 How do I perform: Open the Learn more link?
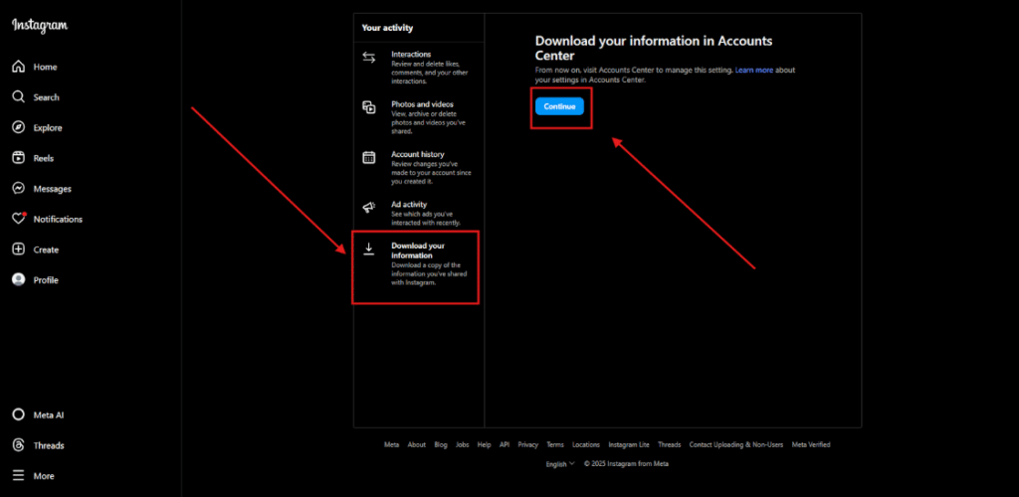754,70
